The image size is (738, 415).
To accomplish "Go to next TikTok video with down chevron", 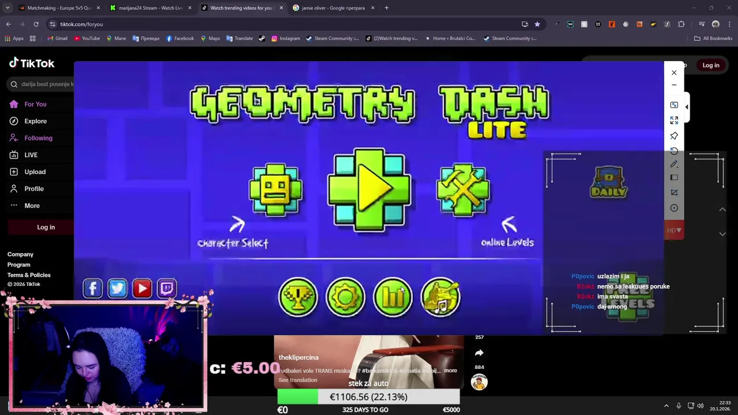I will coord(722,234).
